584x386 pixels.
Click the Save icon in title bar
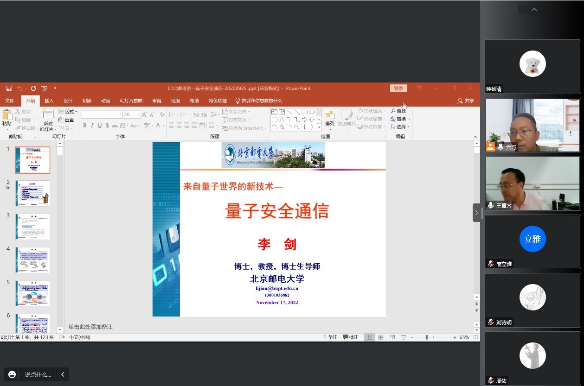pyautogui.click(x=9, y=89)
